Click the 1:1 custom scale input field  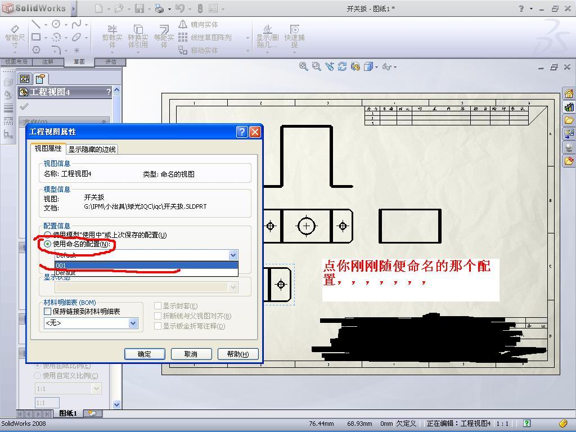pyautogui.click(x=47, y=403)
